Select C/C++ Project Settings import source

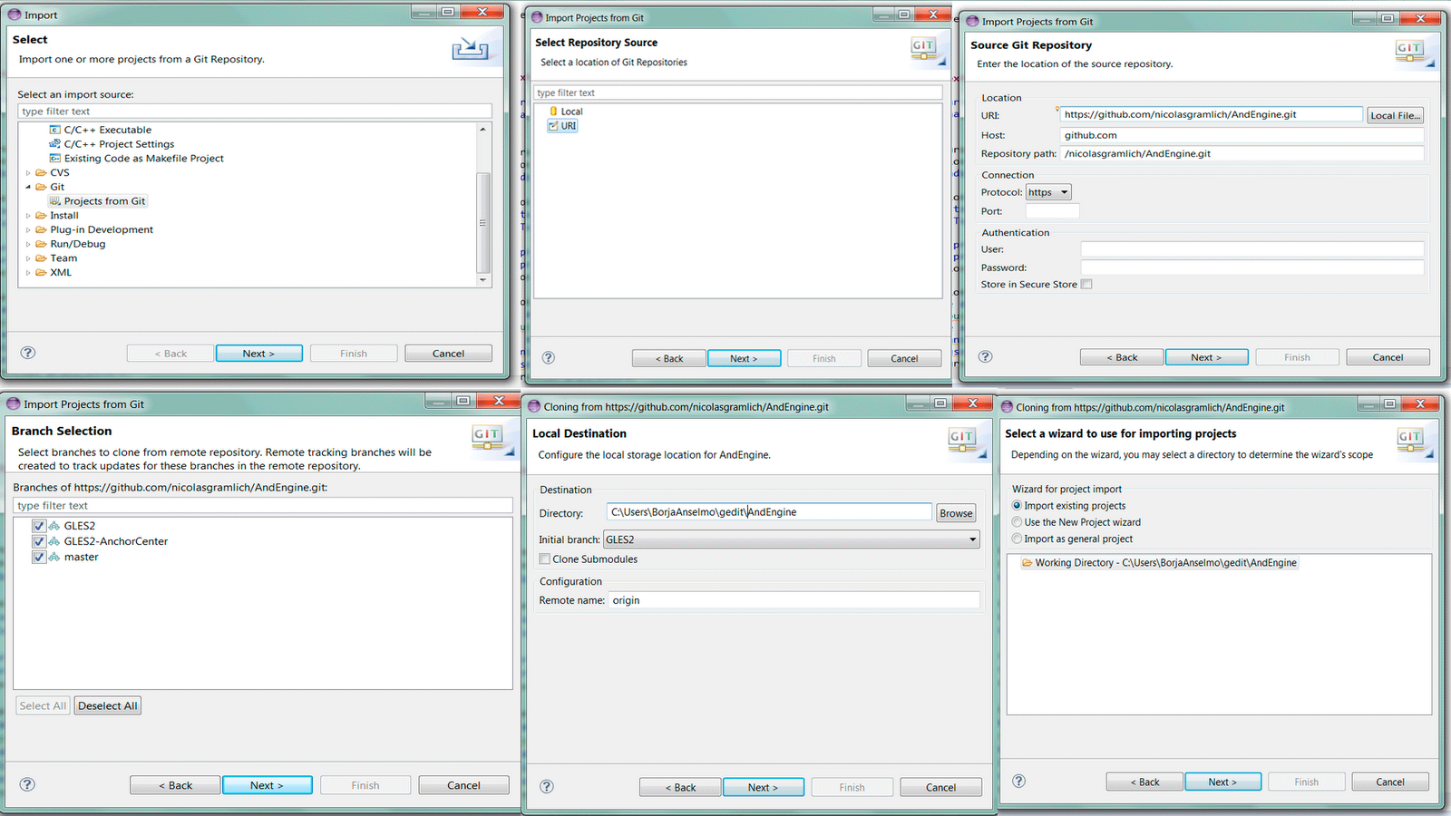[112, 144]
